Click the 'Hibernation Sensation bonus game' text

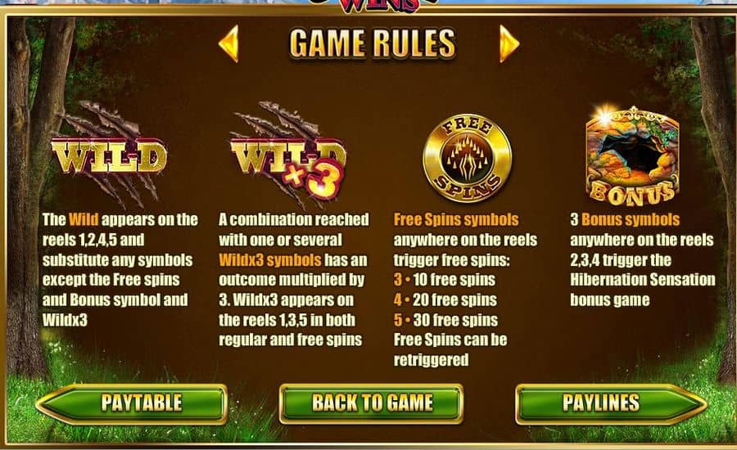click(643, 290)
